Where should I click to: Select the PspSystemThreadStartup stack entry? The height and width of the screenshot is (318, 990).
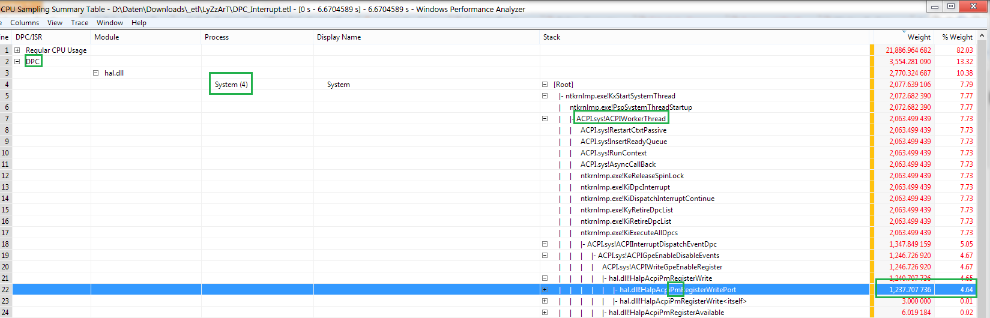click(631, 107)
